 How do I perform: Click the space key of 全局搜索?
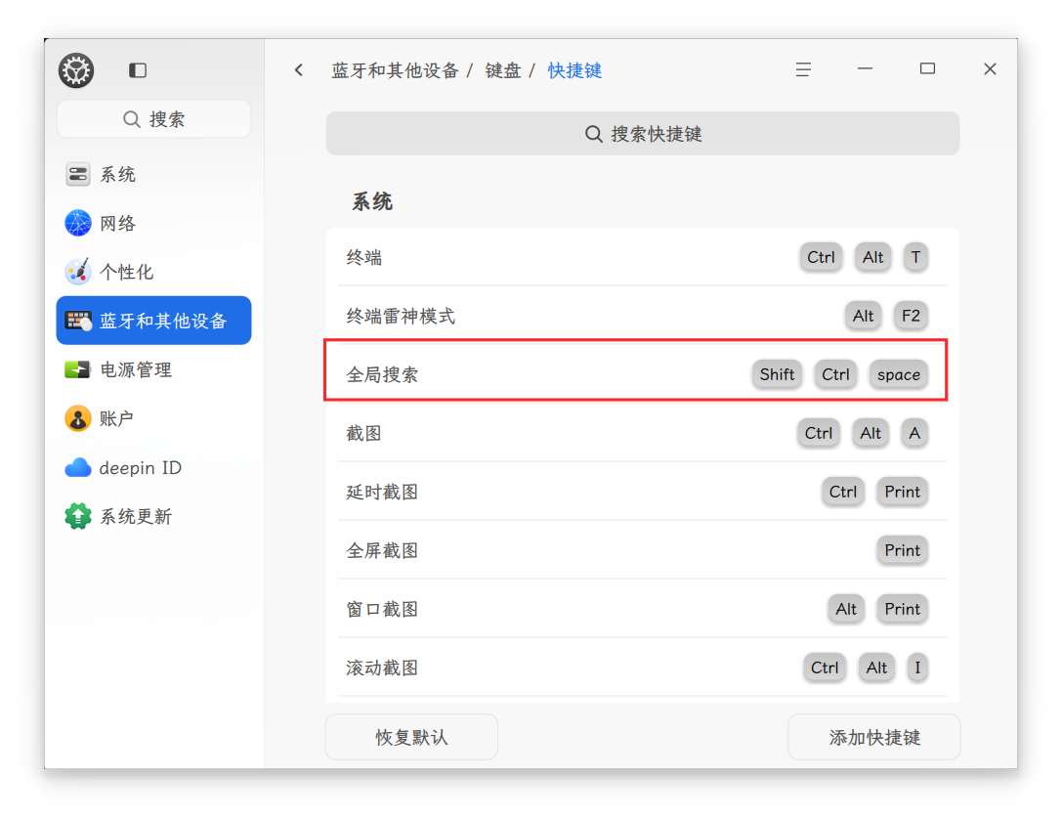point(899,374)
